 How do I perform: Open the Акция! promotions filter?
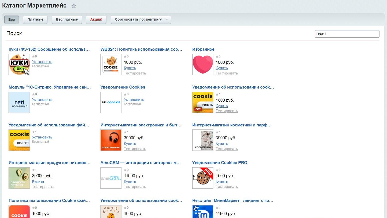coord(96,20)
